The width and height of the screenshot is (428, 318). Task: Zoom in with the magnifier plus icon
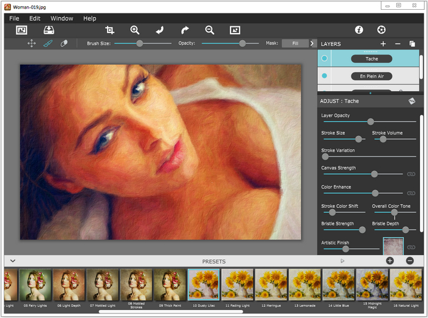coord(135,30)
